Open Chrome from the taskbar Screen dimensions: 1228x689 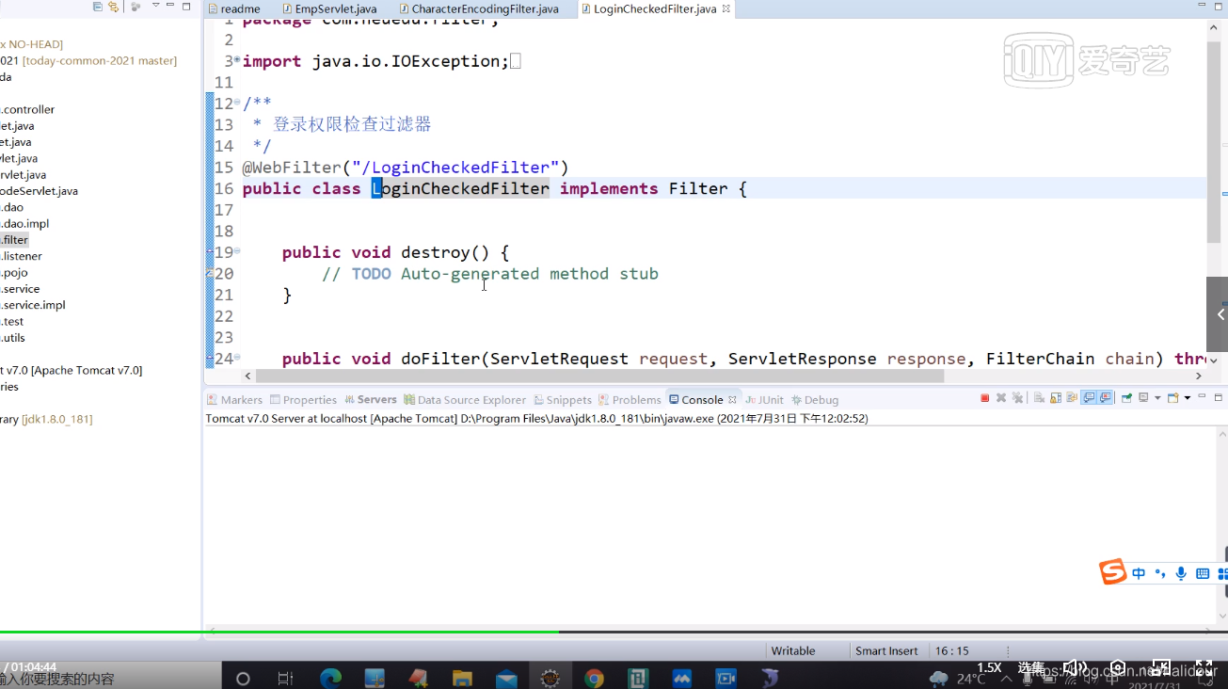[594, 677]
